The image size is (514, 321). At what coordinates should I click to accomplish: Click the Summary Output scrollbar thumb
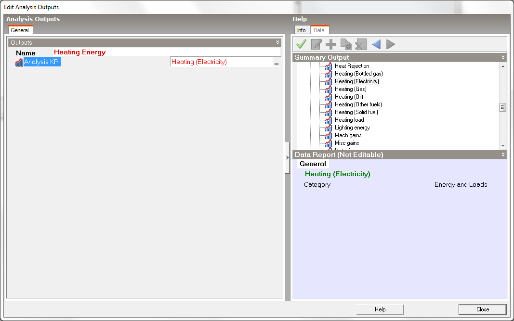click(x=502, y=107)
